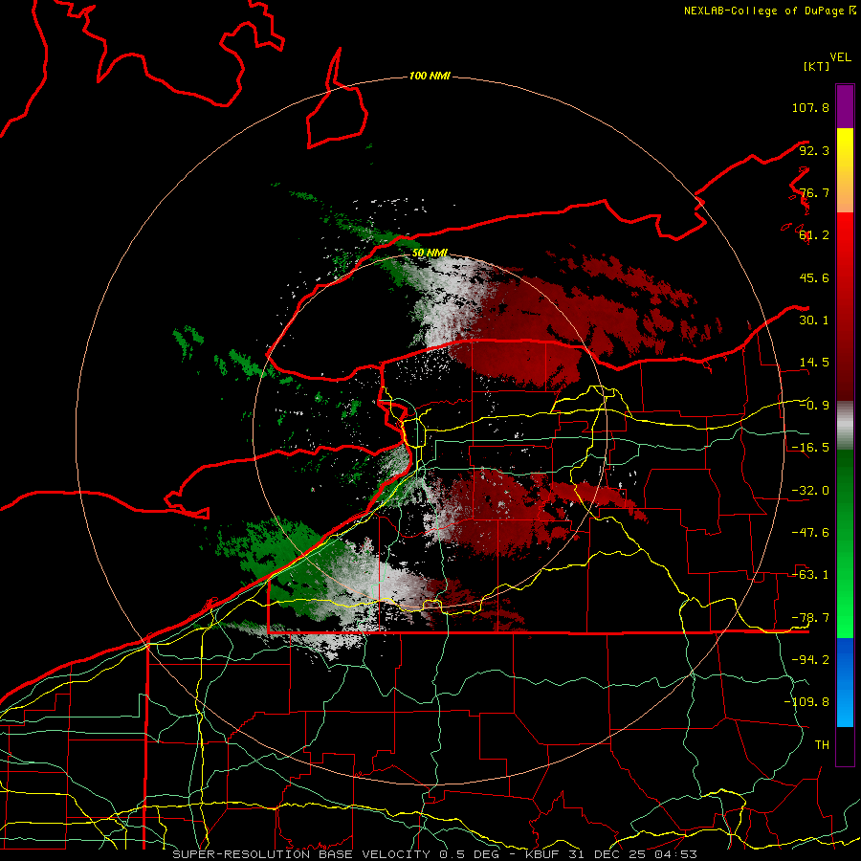The image size is (861, 861).
Task: Click the -32.0 velocity scale value
Action: click(810, 491)
